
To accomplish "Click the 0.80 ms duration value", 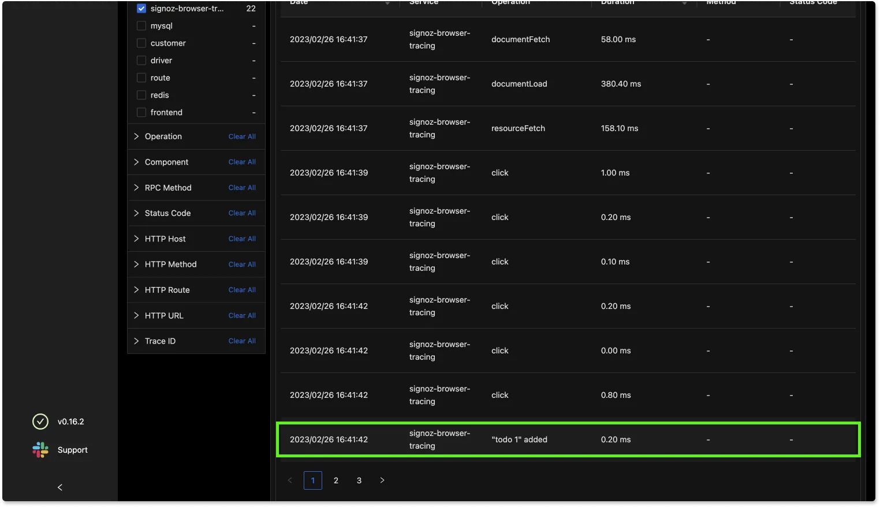I will (616, 395).
